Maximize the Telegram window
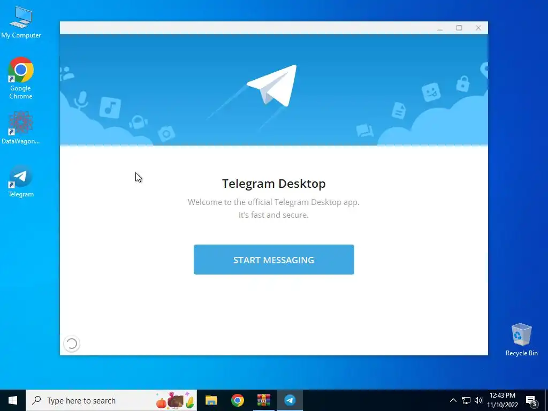This screenshot has width=548, height=411. (459, 28)
